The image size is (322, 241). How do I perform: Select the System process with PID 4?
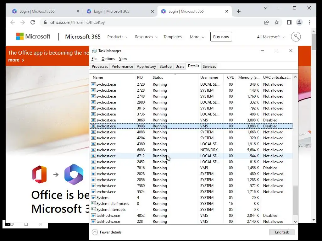coord(192,198)
